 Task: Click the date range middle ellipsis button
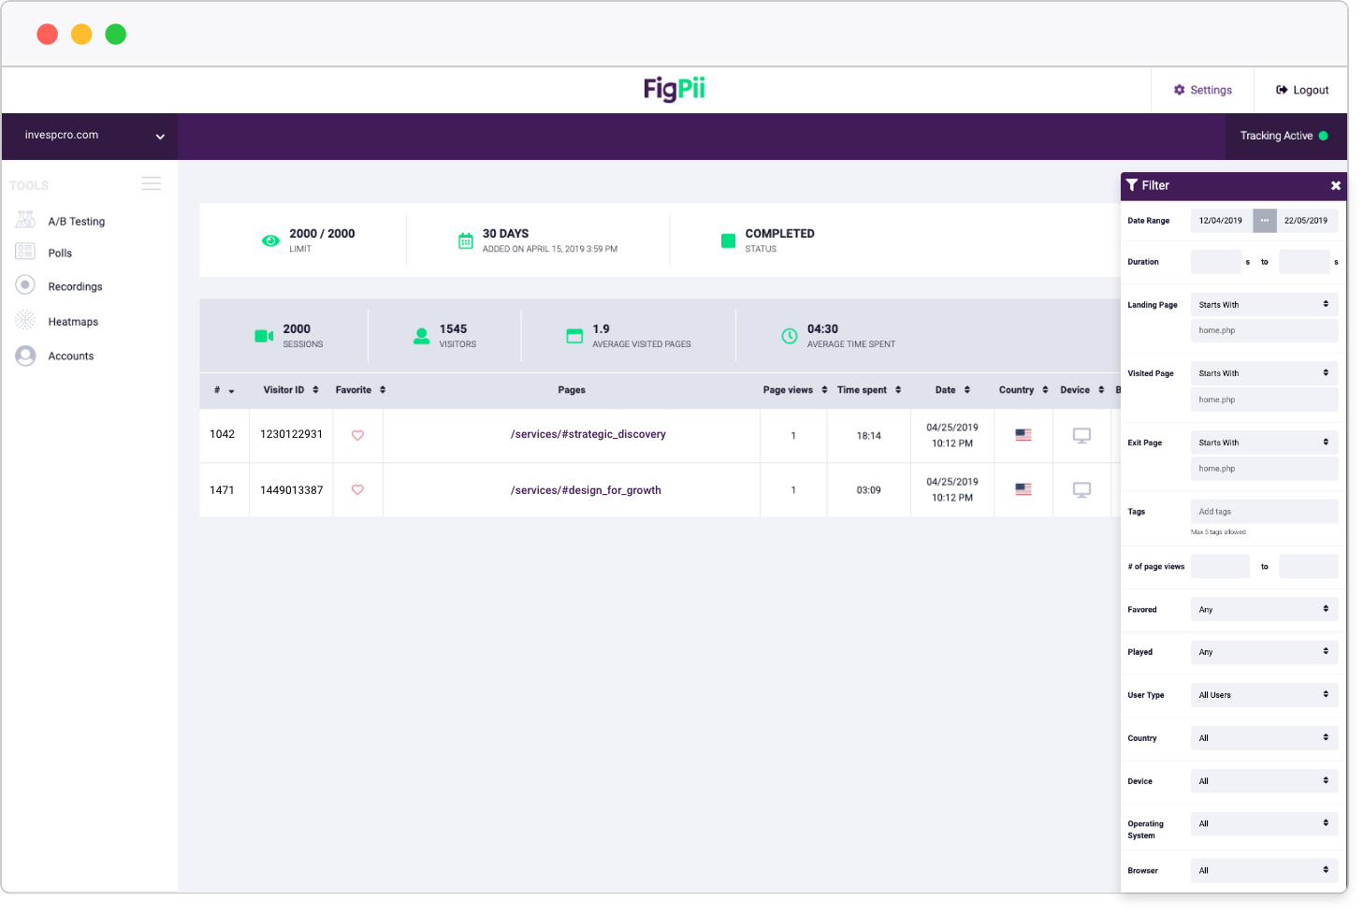tap(1265, 221)
